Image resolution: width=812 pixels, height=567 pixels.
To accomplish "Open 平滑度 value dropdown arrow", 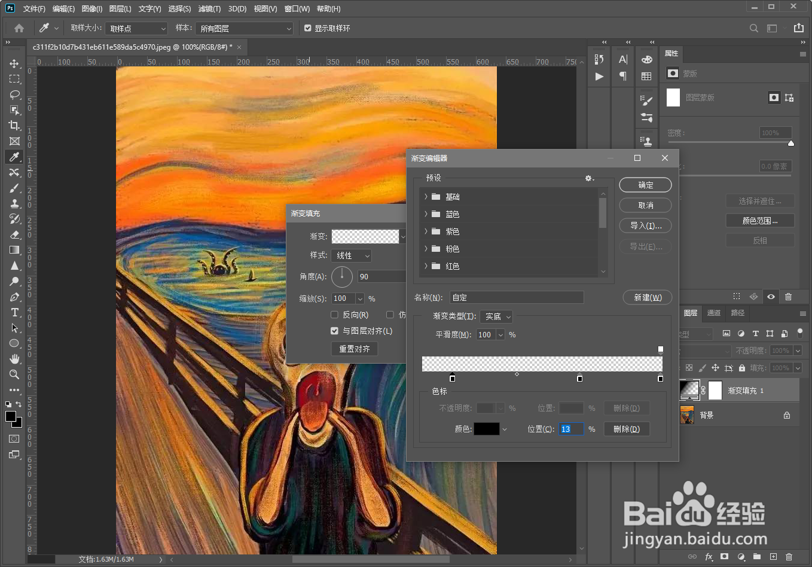I will click(x=500, y=335).
